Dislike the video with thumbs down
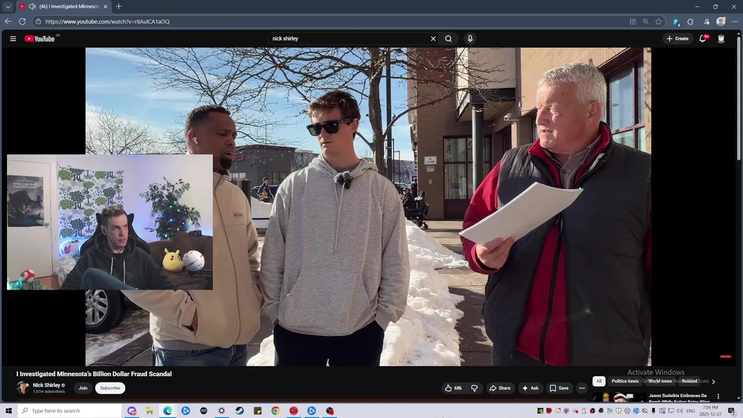 coord(474,388)
